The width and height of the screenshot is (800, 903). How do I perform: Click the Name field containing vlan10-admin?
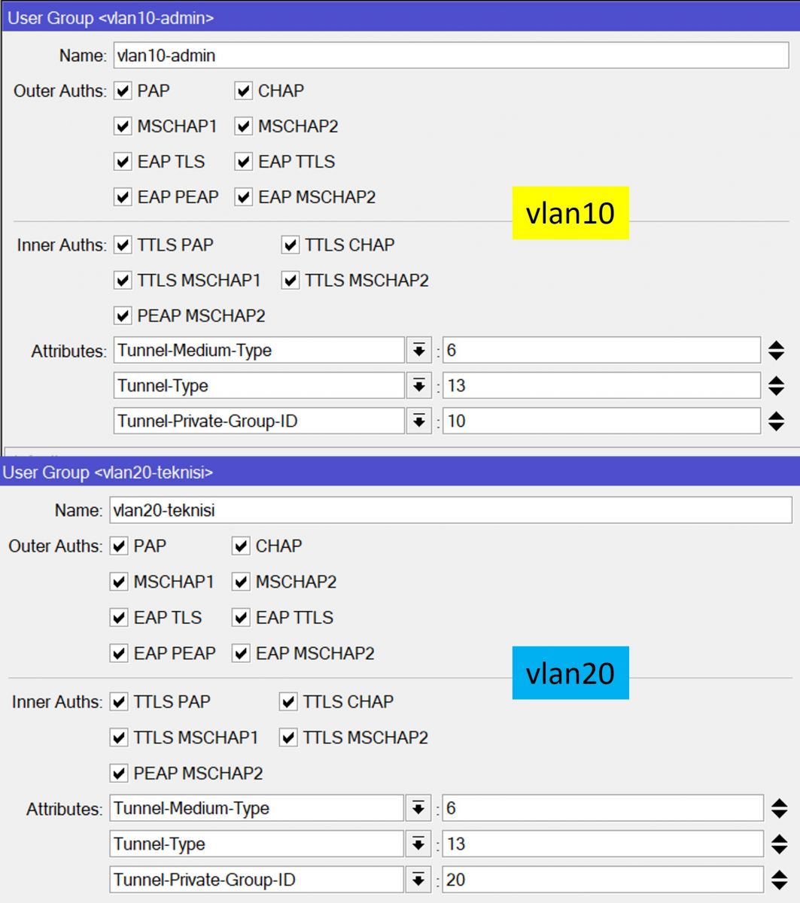click(450, 56)
